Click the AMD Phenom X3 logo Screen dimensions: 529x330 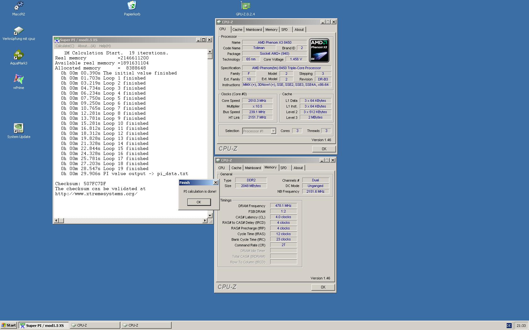pos(319,50)
